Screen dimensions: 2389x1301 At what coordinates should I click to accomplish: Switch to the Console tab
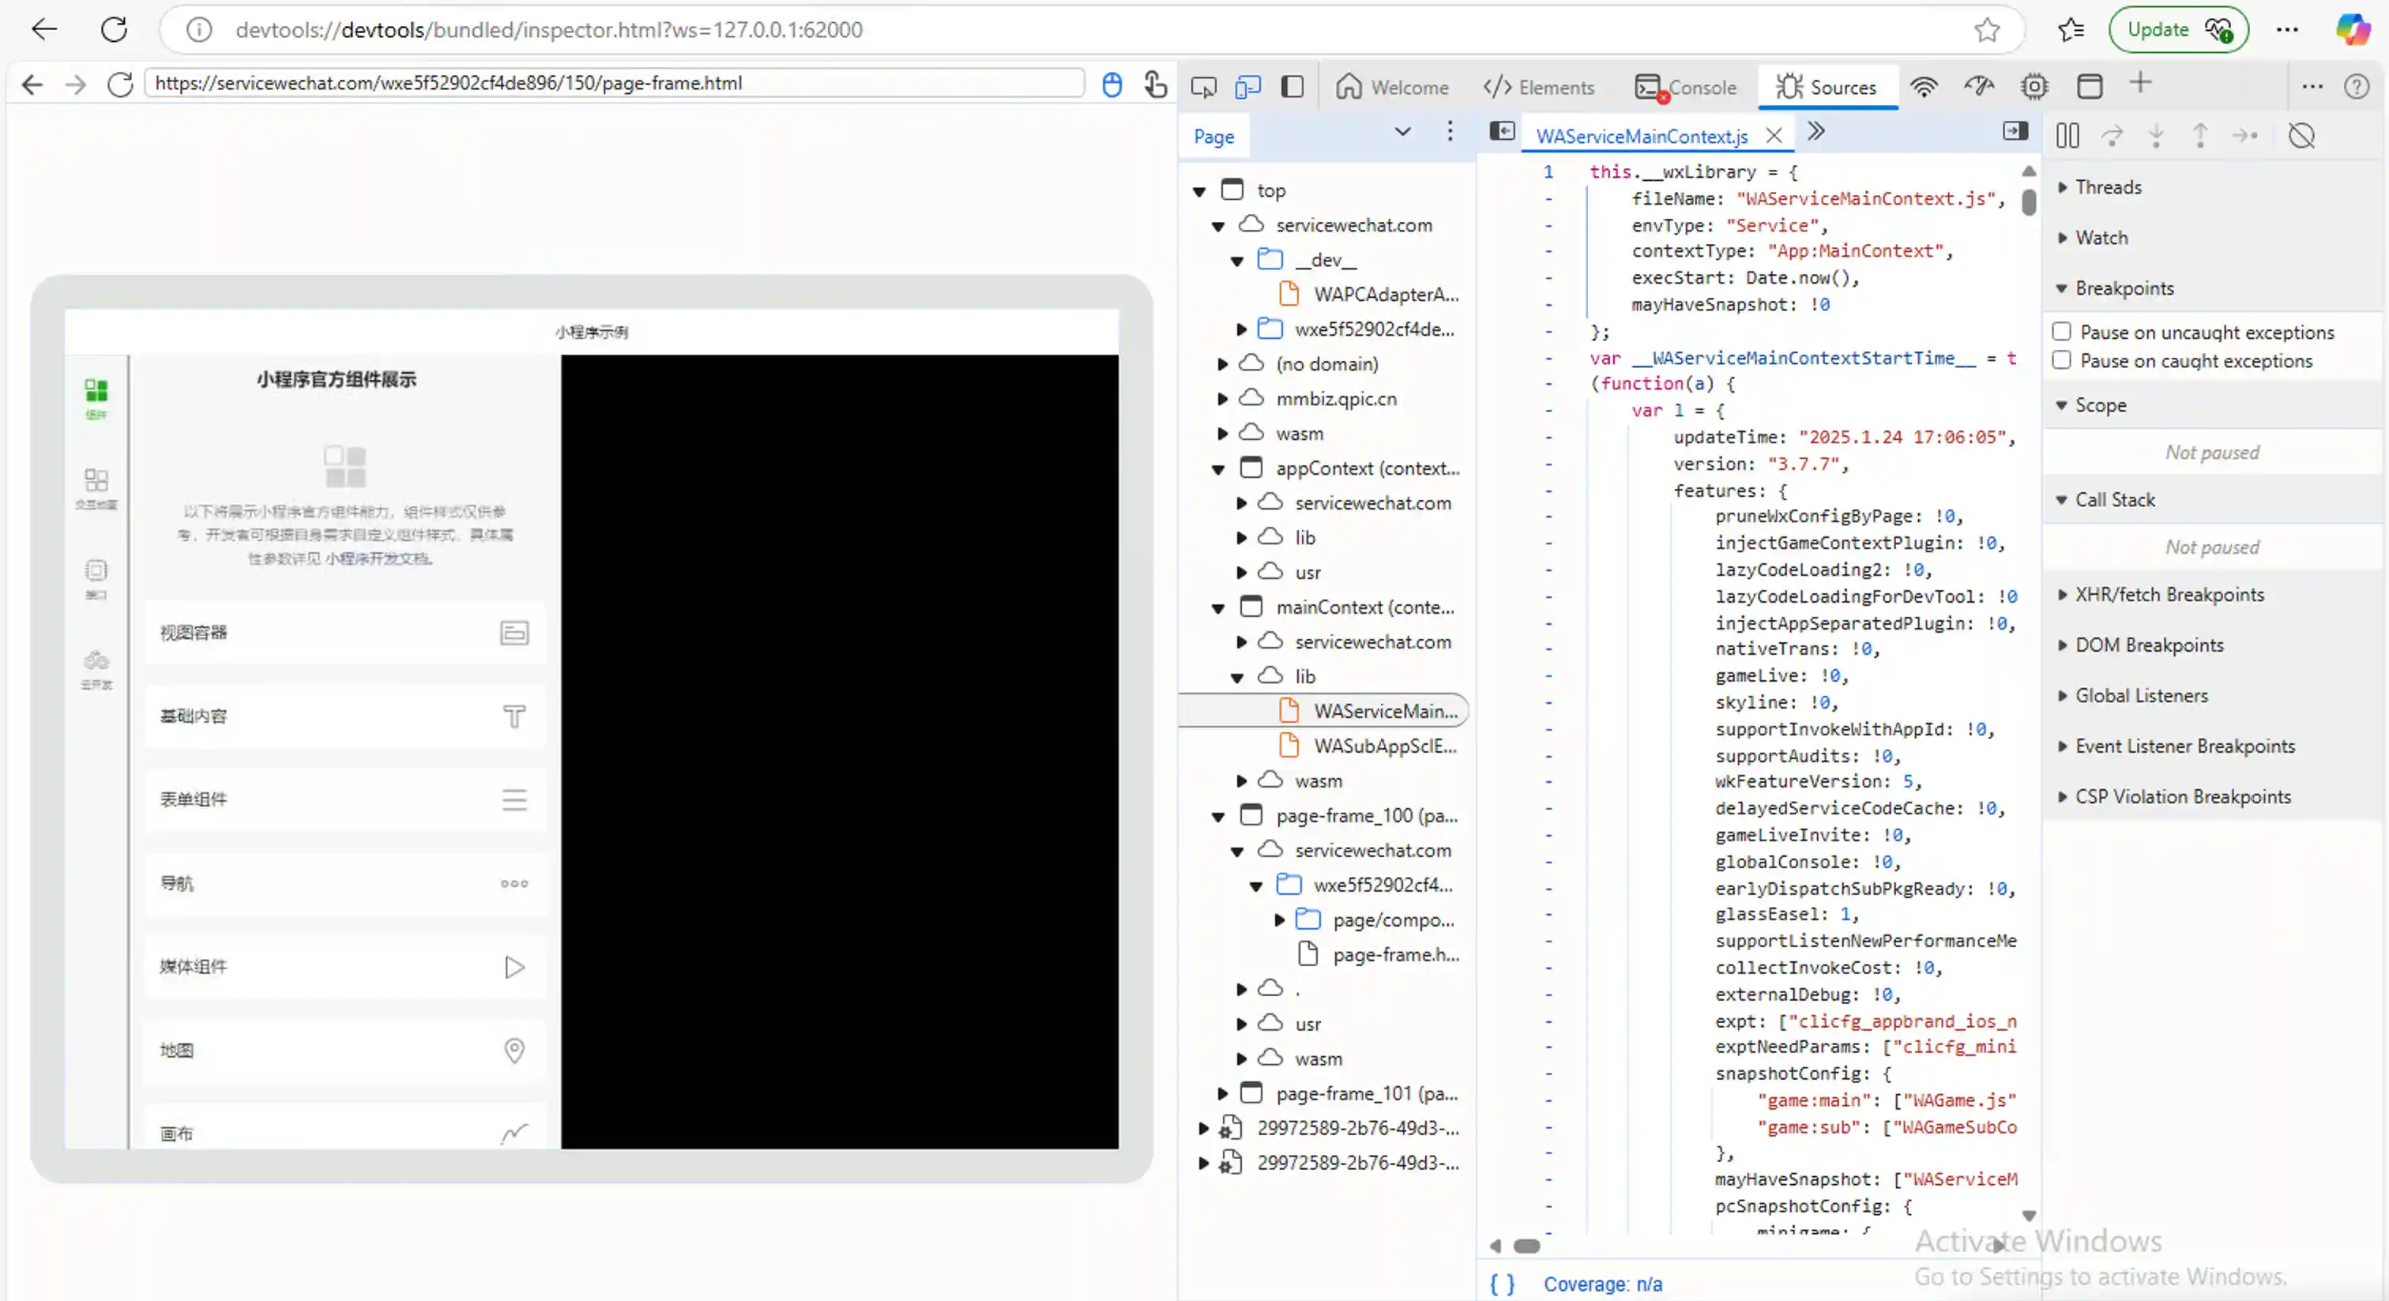click(1698, 86)
